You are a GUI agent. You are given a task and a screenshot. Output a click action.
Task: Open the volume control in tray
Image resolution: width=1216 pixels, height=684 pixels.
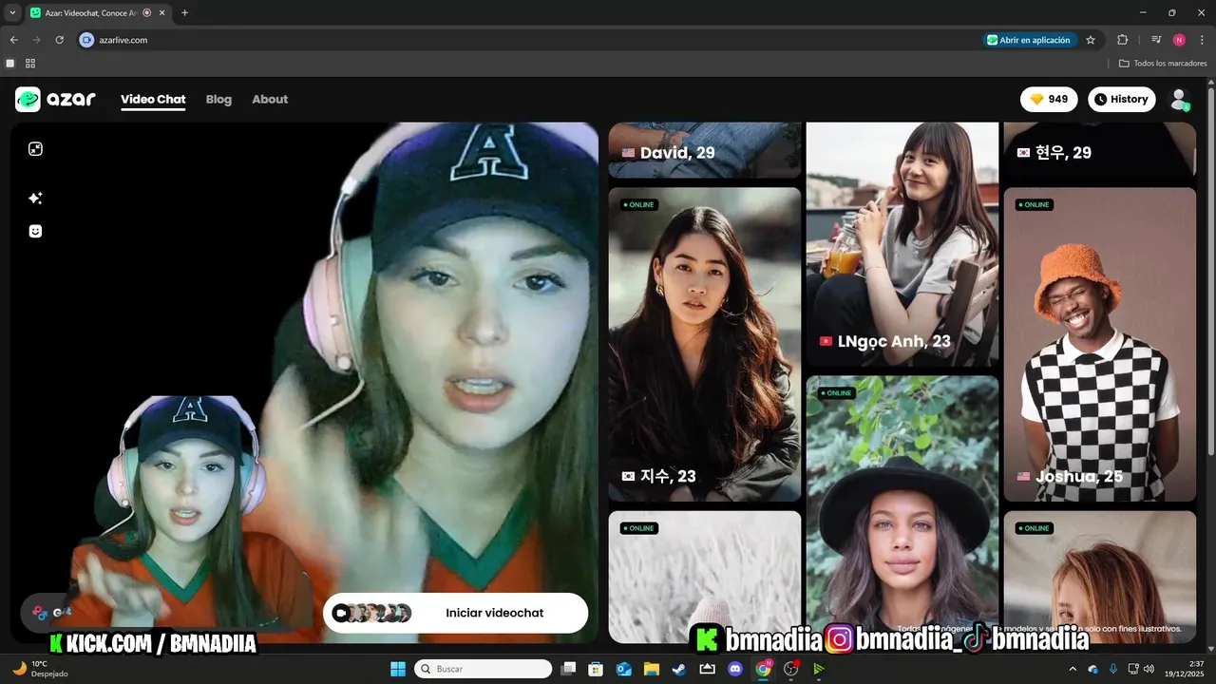(x=1149, y=669)
